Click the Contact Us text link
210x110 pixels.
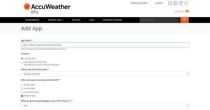179,11
